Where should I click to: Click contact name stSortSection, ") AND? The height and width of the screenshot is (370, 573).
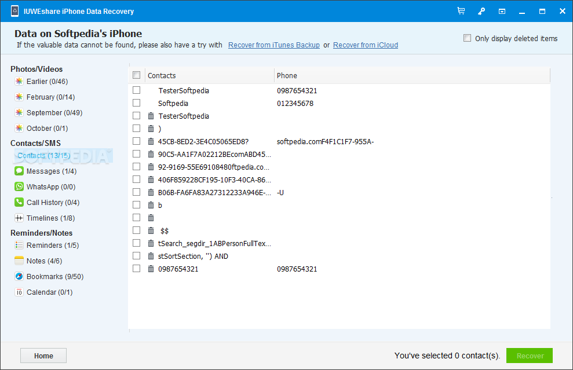(193, 257)
